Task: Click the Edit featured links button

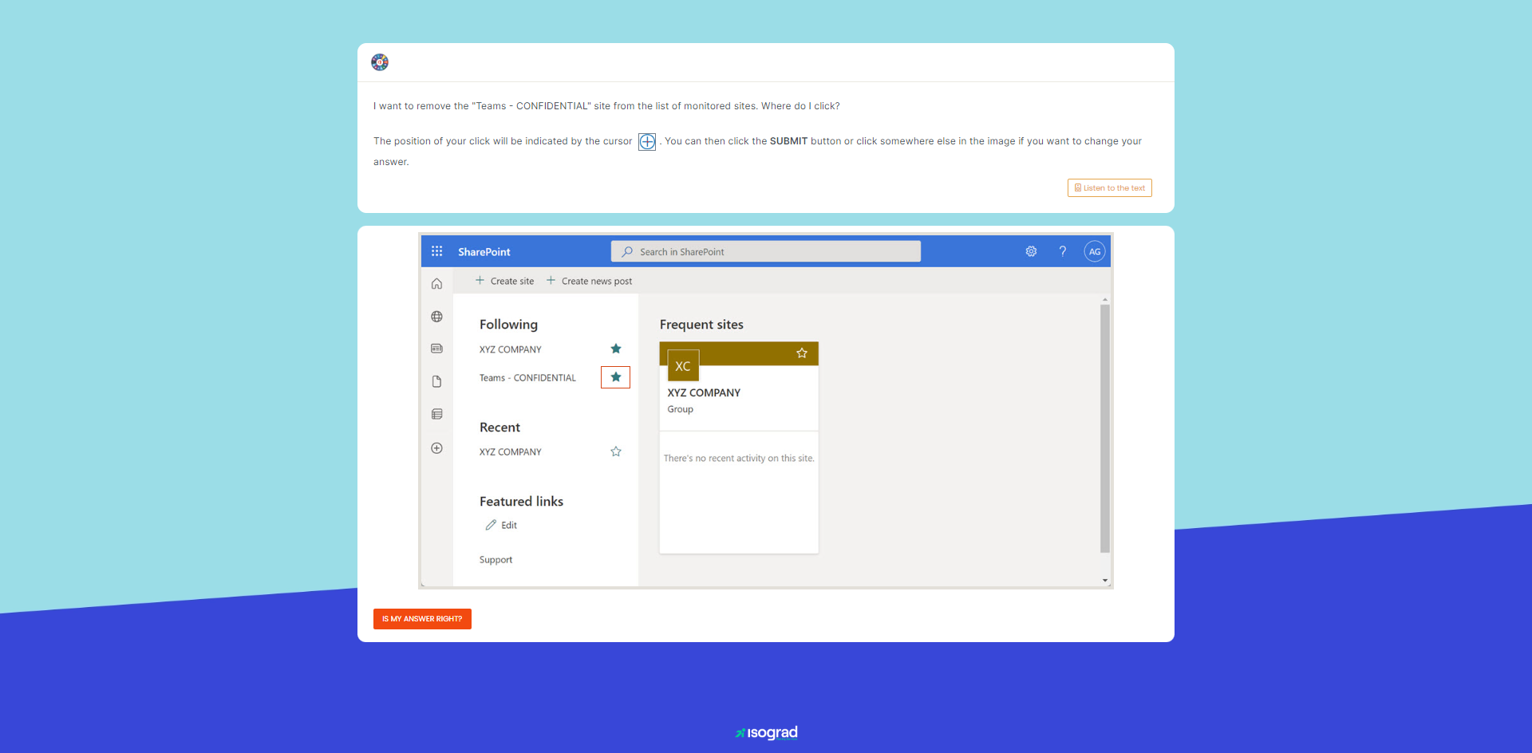Action: click(x=501, y=525)
